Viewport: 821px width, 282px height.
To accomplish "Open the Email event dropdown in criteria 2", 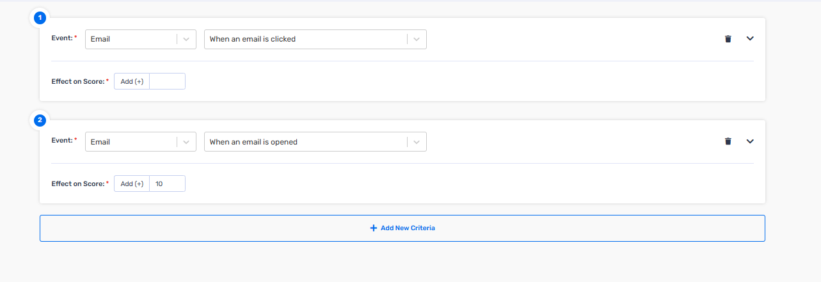I will tap(141, 141).
